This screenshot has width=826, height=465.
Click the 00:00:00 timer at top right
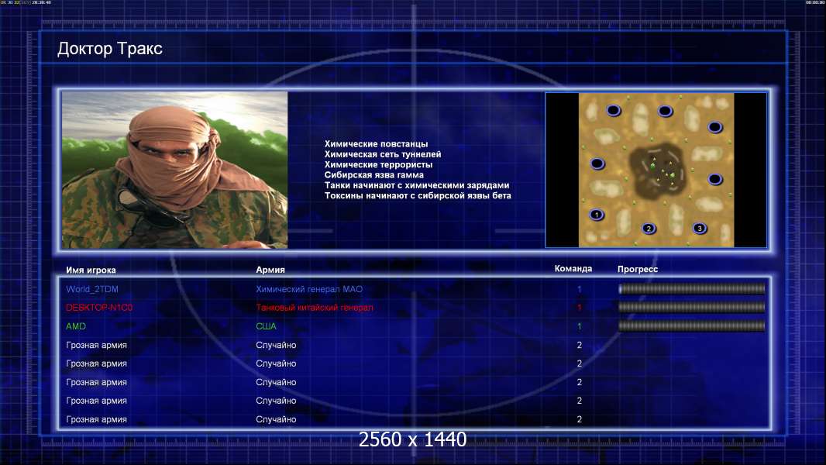815,2
